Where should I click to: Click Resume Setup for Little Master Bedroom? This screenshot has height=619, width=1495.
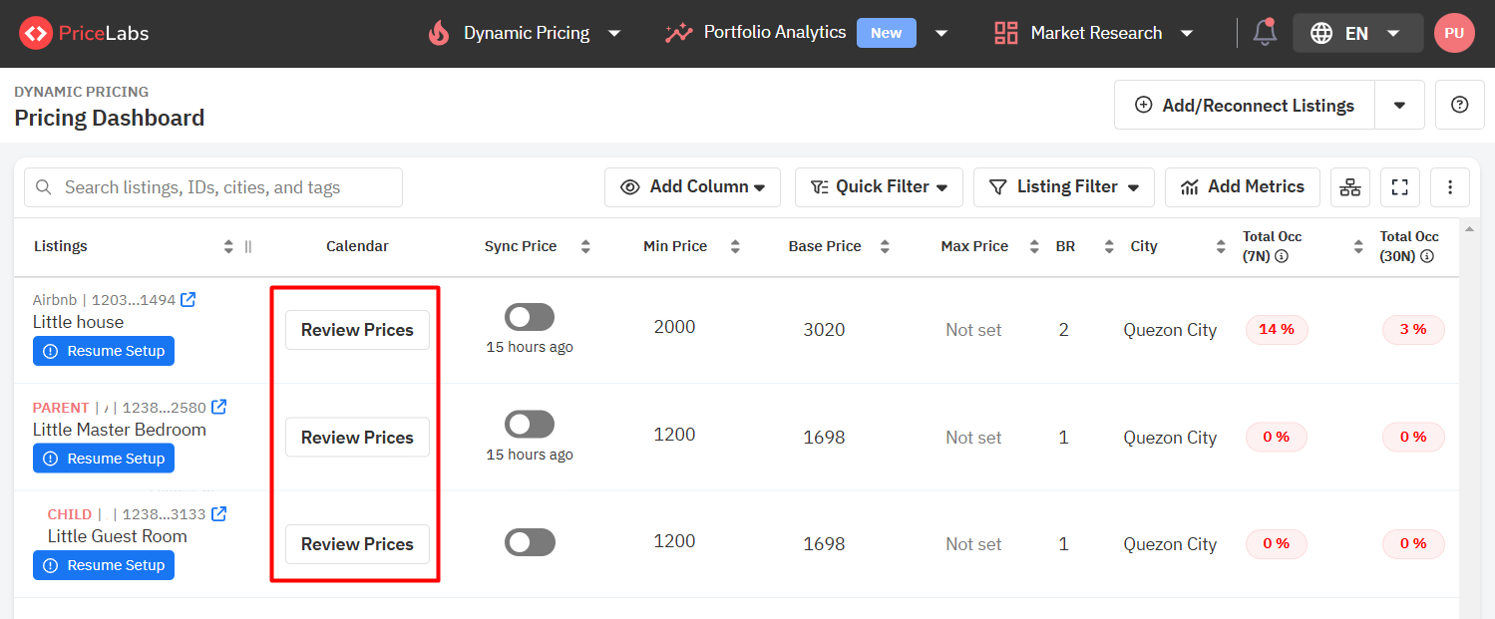tap(104, 459)
